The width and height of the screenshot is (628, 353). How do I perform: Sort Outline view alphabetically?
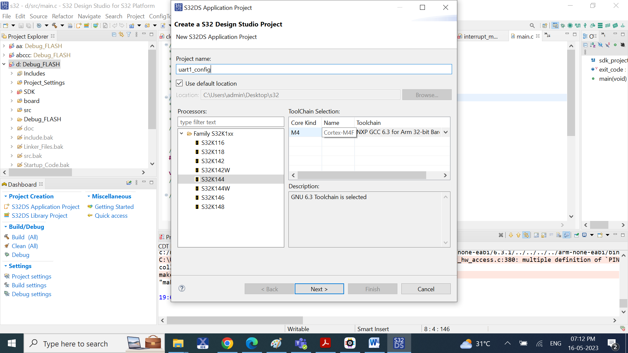click(593, 45)
